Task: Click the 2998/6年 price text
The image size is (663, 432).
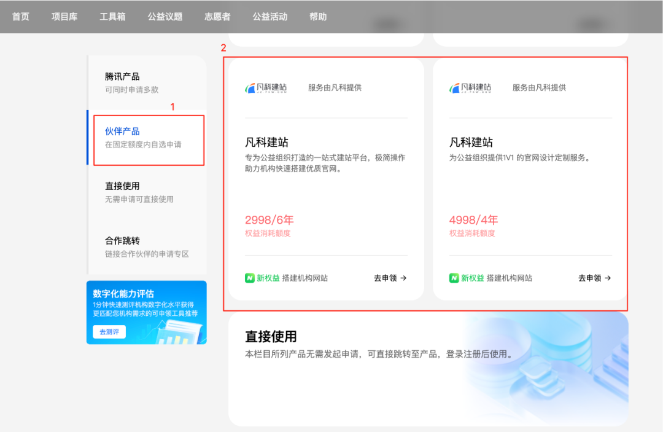Action: pos(269,220)
